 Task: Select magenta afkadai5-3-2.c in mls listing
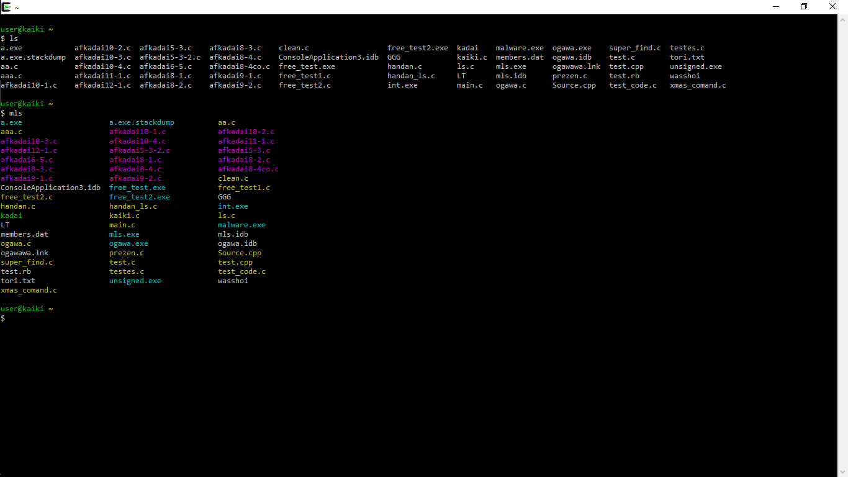(139, 150)
